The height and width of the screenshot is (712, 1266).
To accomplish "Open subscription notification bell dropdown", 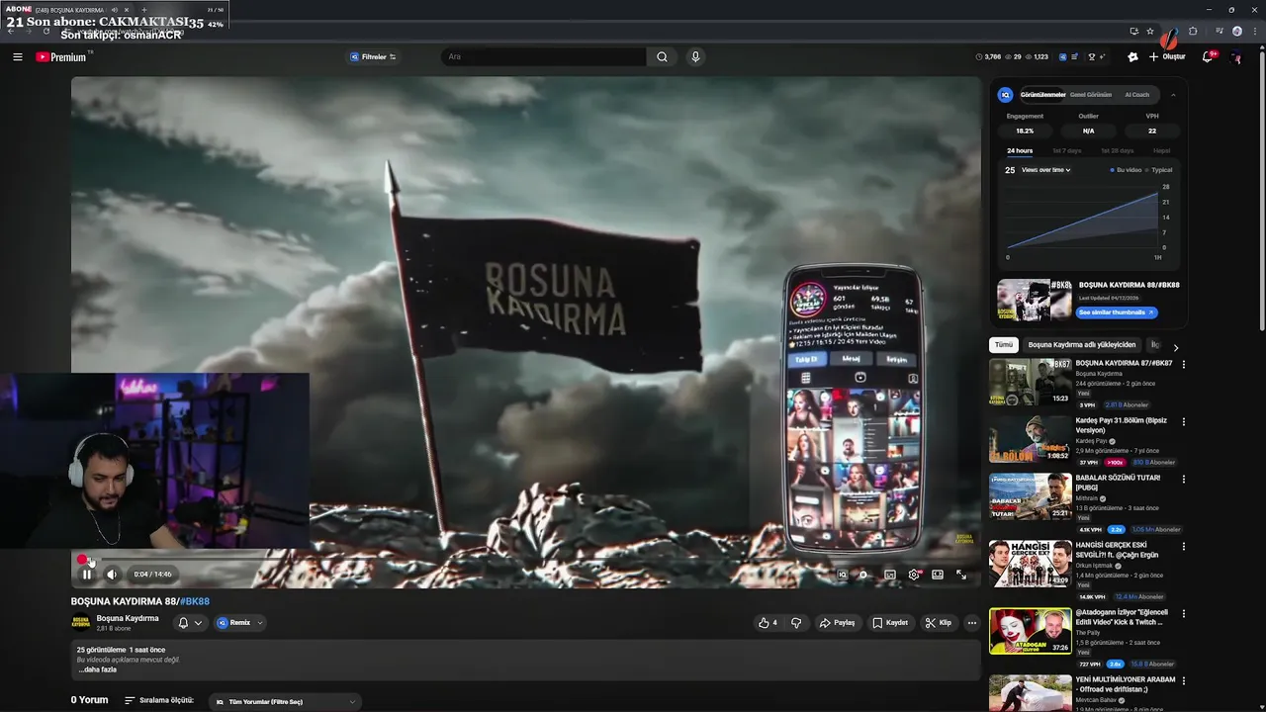I will tap(190, 623).
